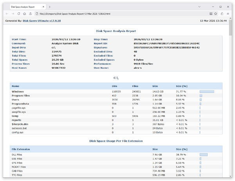The width and height of the screenshot is (235, 181).
Task: Click the Total Dirs value 114475
Action: coord(56,51)
